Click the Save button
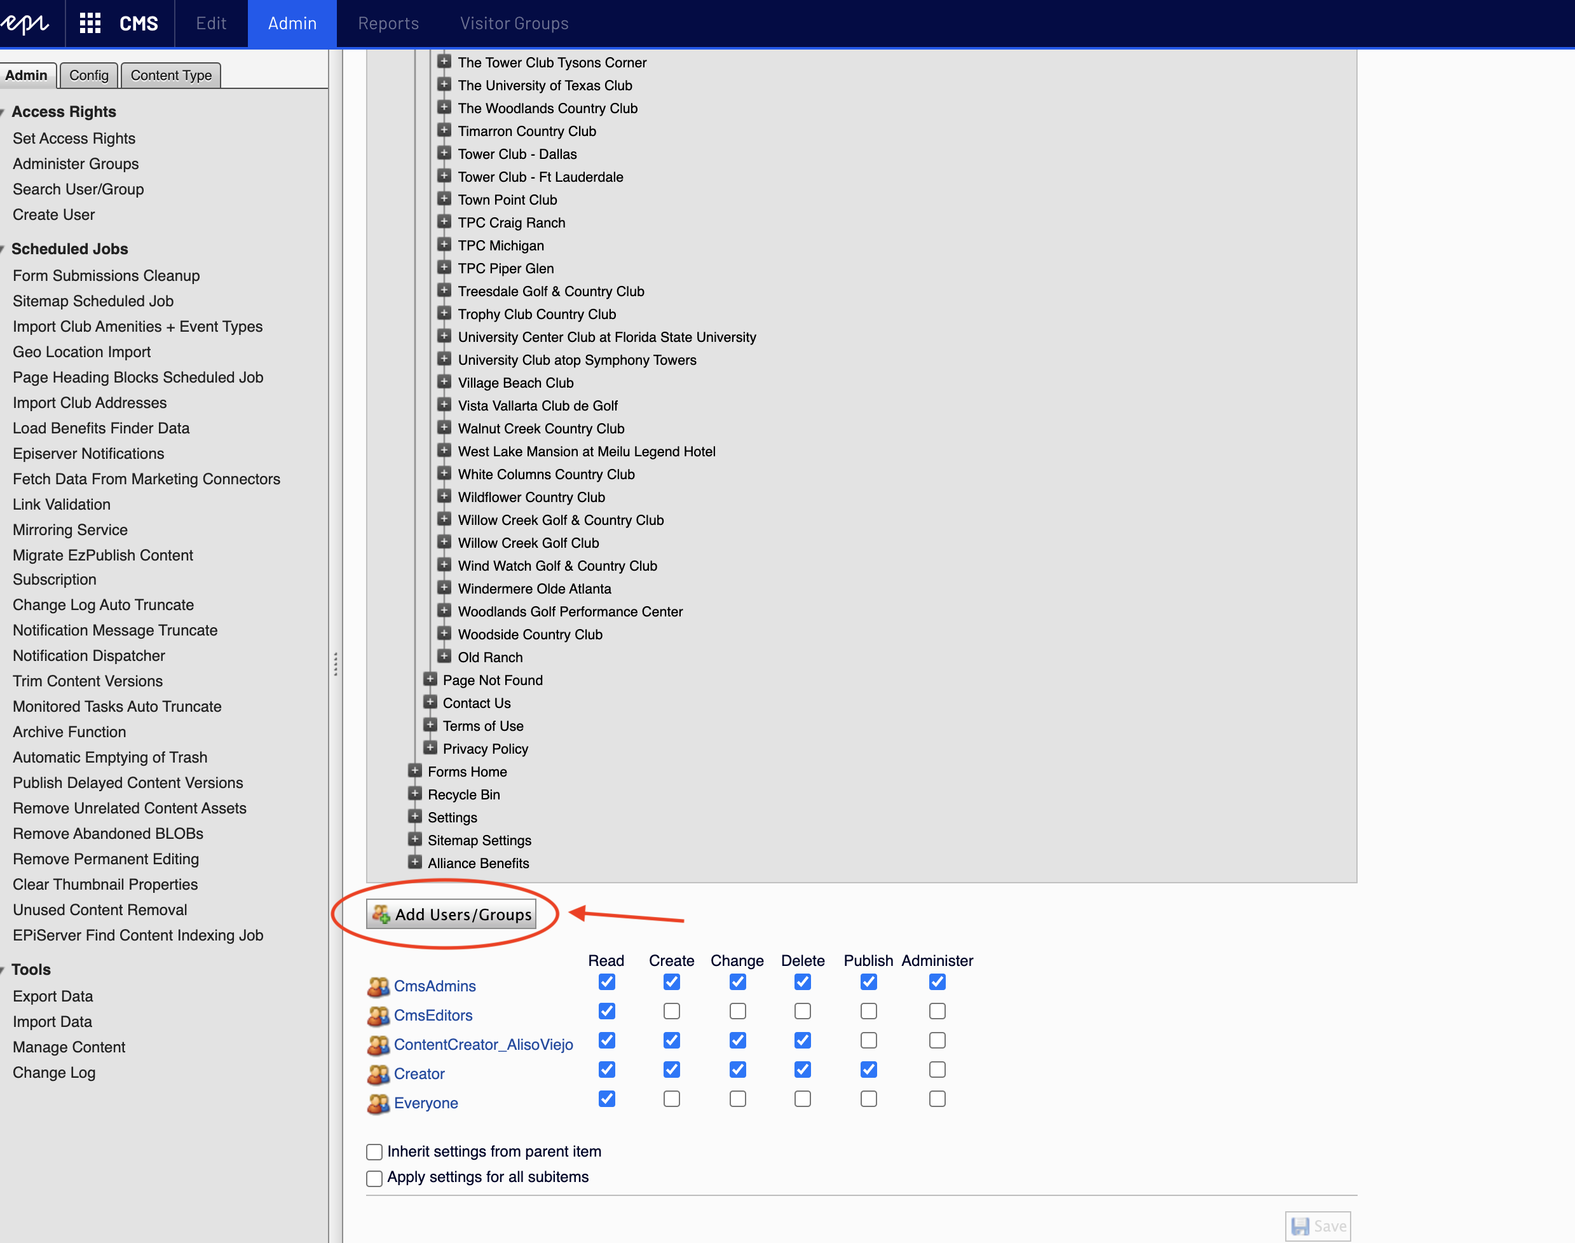 click(1318, 1226)
